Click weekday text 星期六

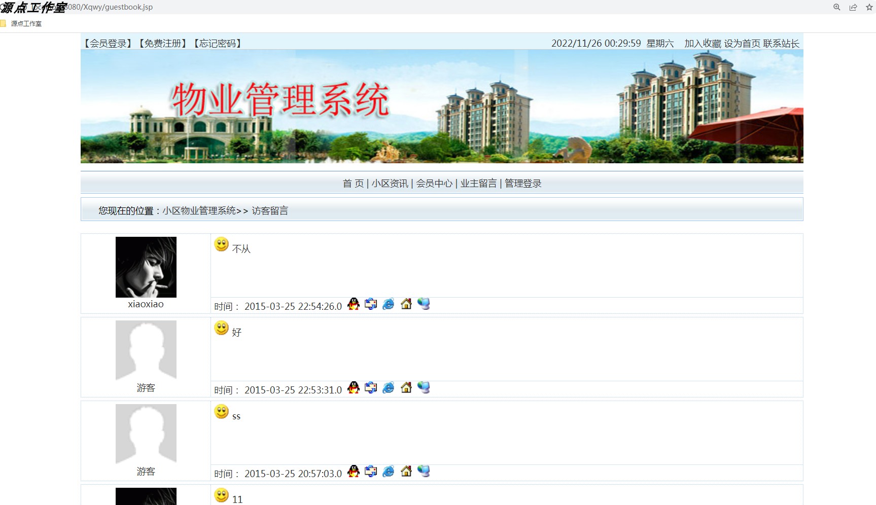pyautogui.click(x=660, y=44)
